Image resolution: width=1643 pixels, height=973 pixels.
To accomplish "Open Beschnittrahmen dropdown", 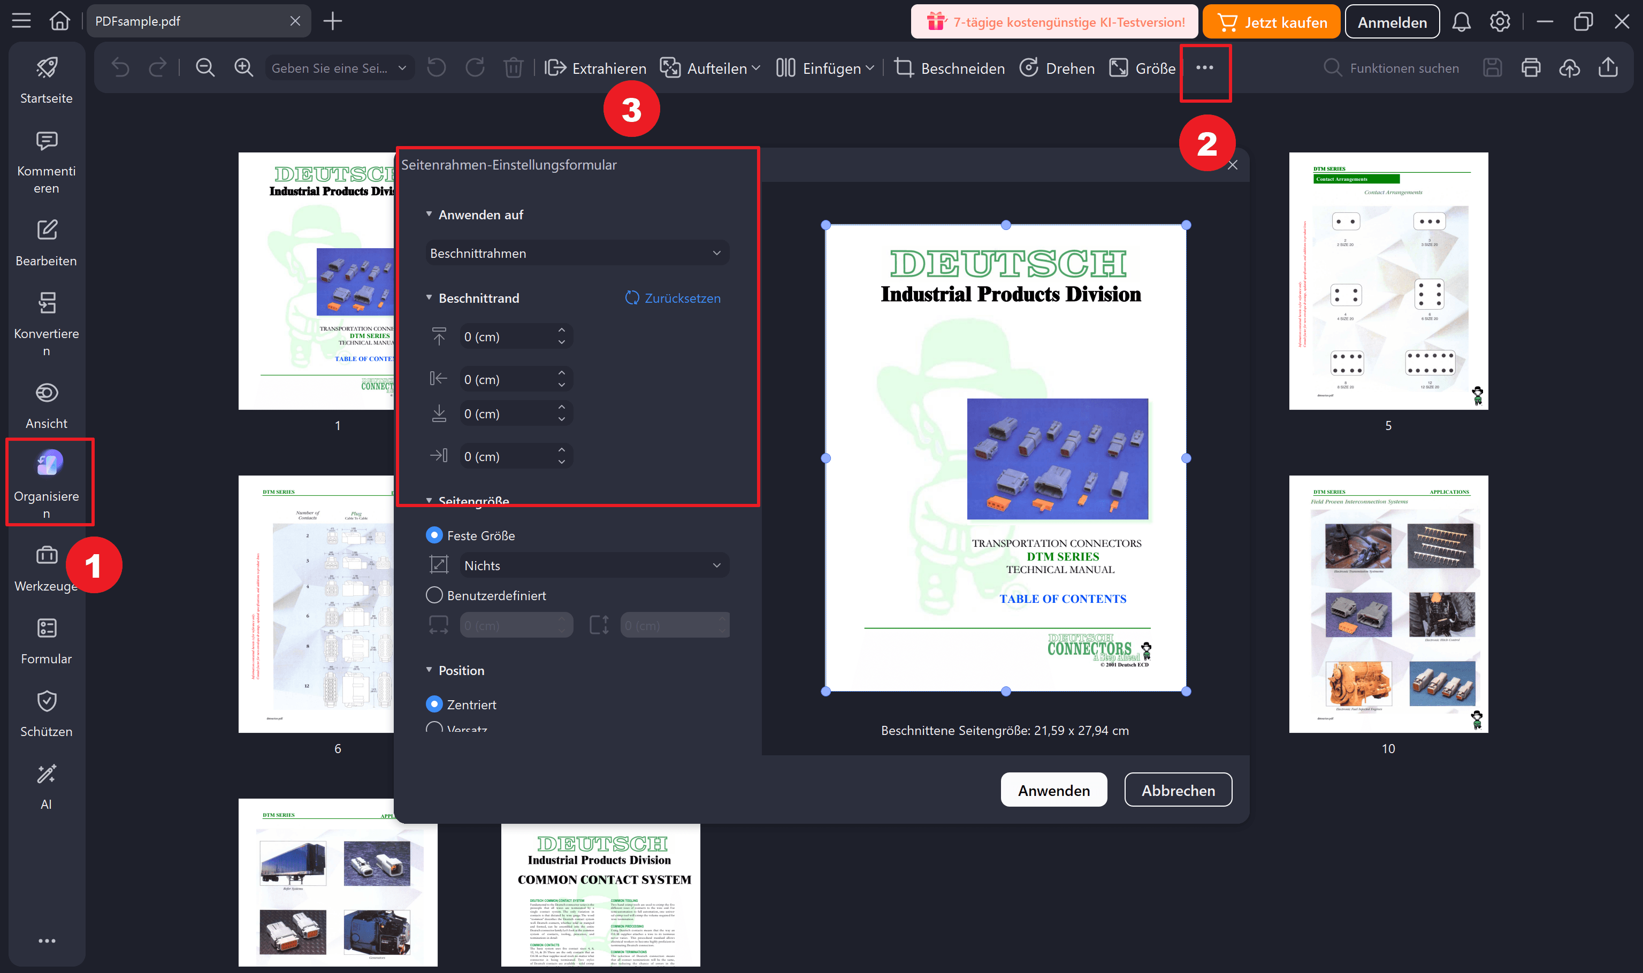I will click(x=577, y=252).
